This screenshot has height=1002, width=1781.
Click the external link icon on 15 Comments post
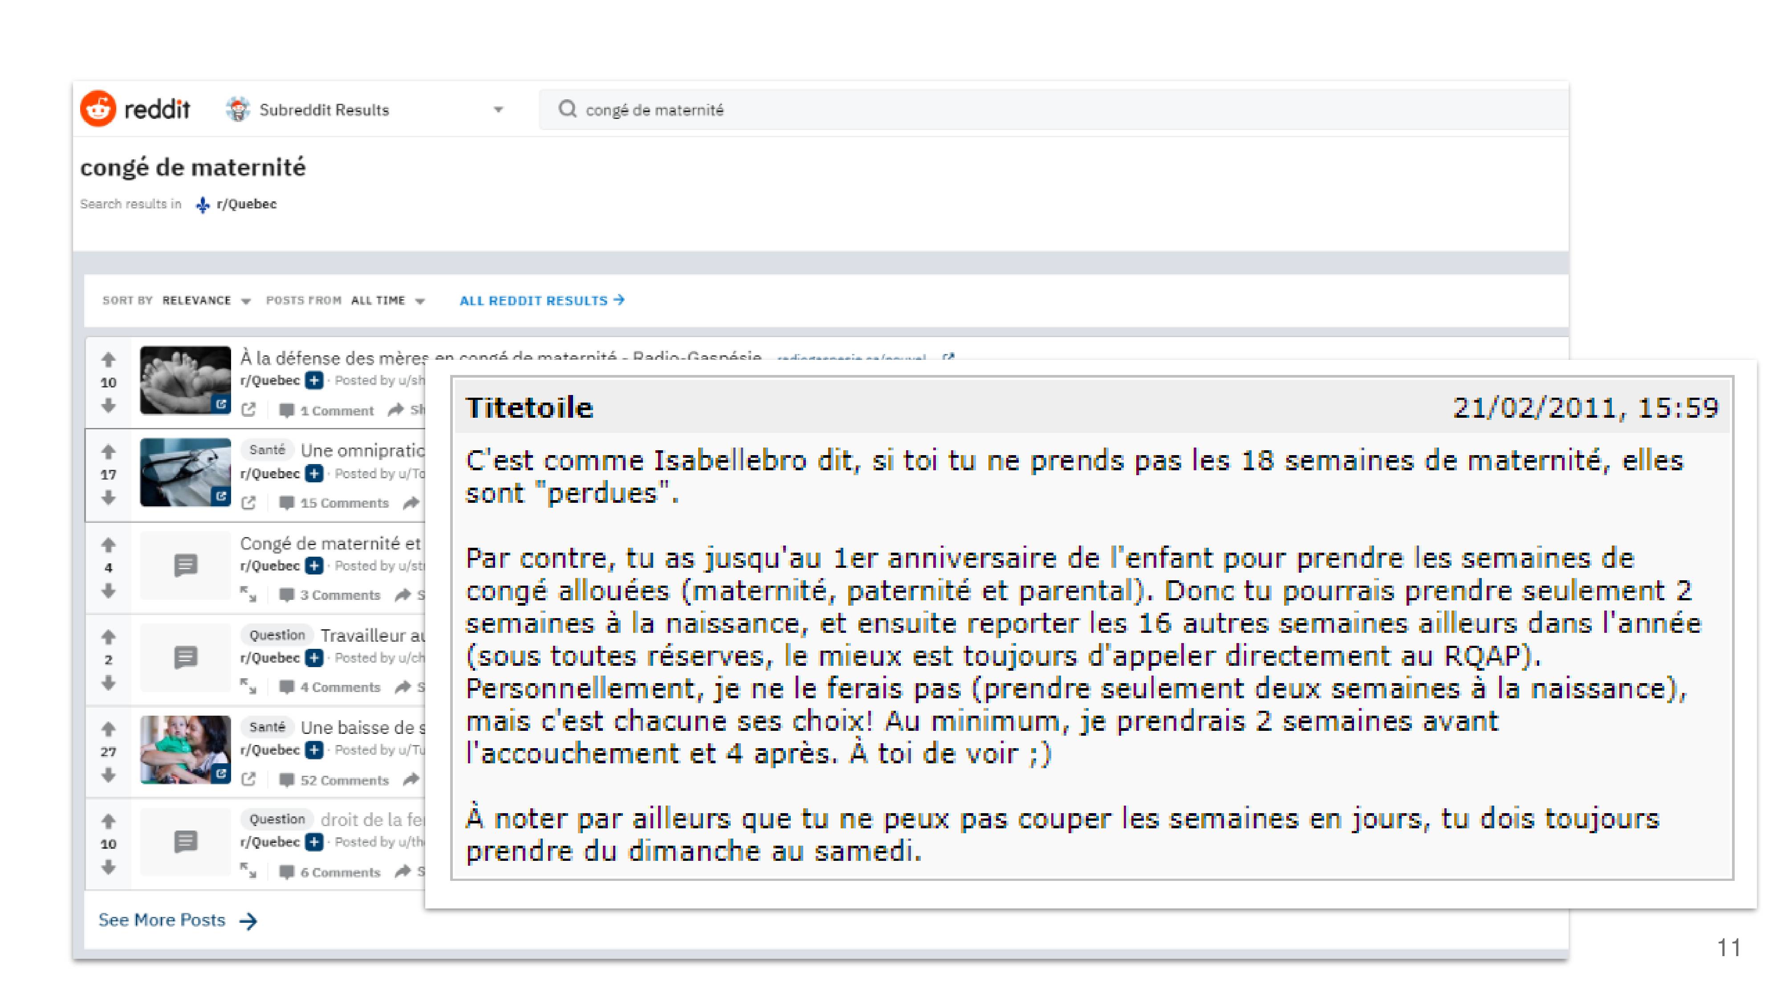(x=249, y=503)
